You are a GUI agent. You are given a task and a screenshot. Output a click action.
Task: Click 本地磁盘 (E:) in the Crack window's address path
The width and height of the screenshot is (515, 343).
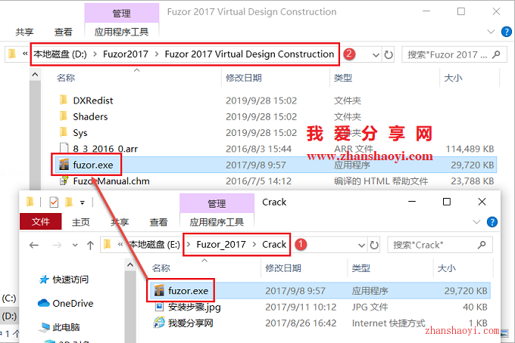154,244
